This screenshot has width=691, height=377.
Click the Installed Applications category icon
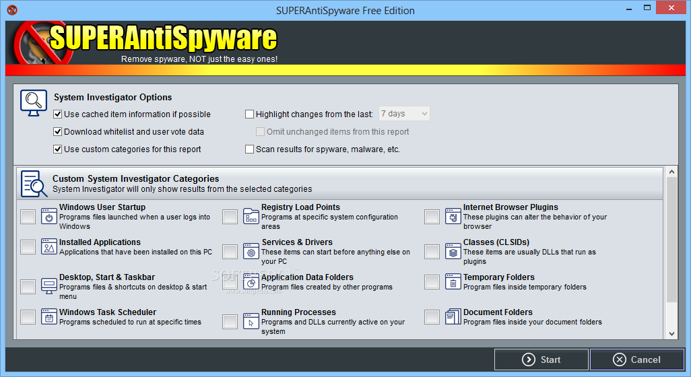click(49, 246)
